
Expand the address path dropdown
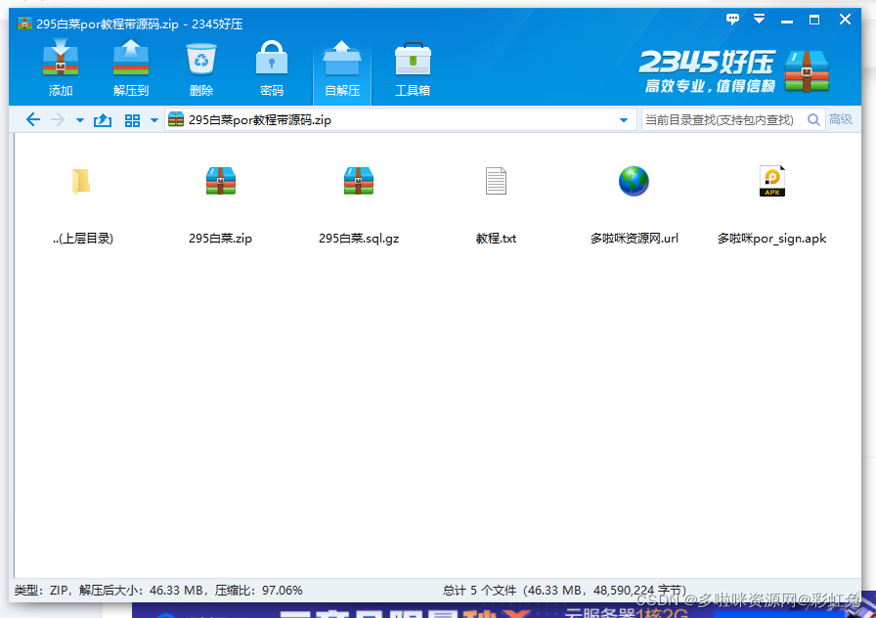pos(624,120)
